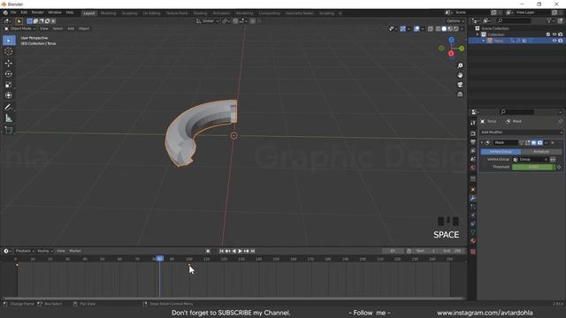The height and width of the screenshot is (318, 566).
Task: Click the keyframe diamond near frame 100
Action: coord(189,265)
